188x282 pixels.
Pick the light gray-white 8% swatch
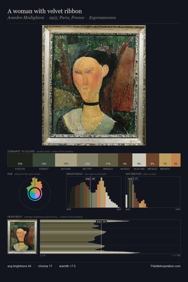[139, 160]
